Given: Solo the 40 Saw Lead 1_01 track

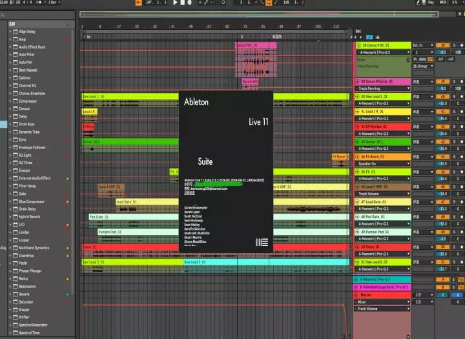Looking at the screenshot, I should click(x=454, y=97).
